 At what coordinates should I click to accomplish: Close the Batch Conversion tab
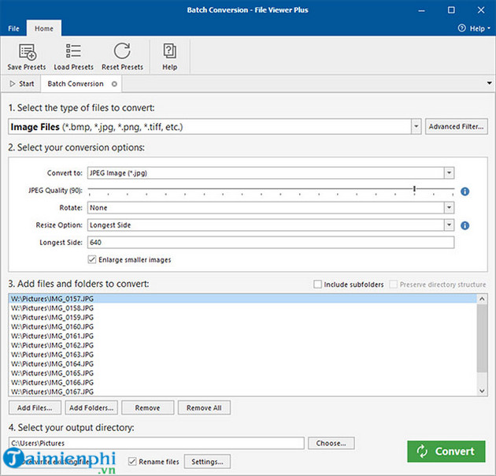point(114,84)
